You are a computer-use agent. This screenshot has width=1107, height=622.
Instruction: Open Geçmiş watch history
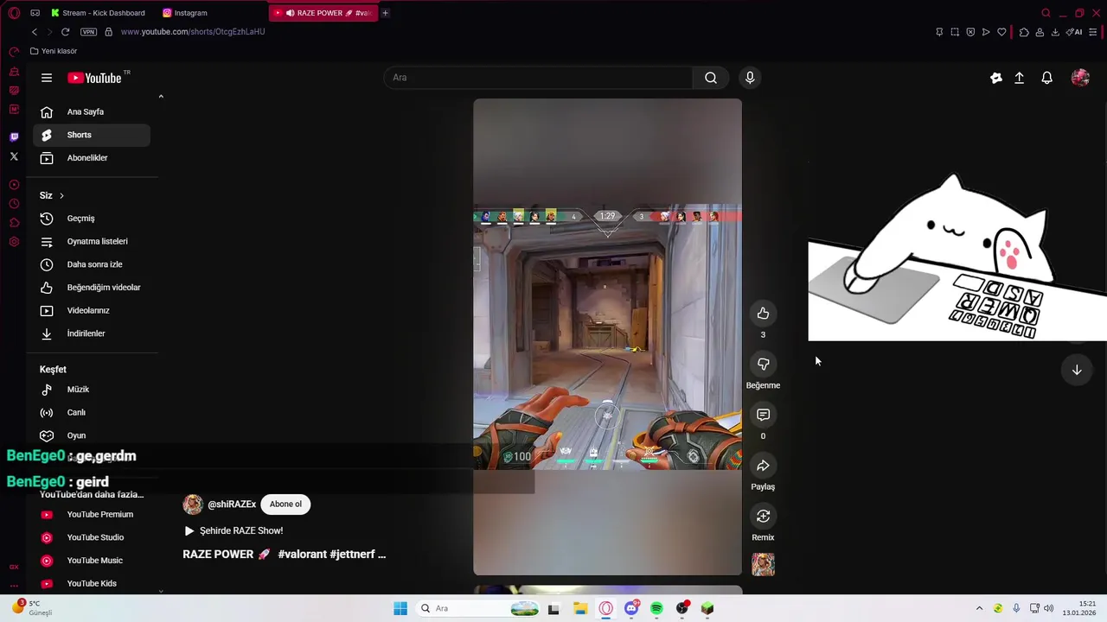92,219
